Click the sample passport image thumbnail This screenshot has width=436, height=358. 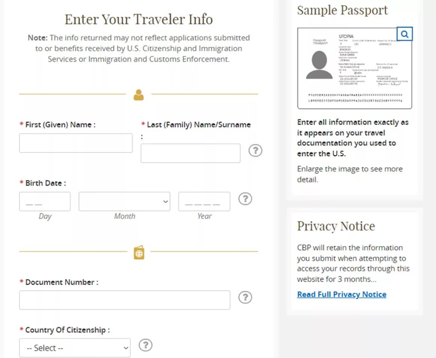(x=354, y=68)
